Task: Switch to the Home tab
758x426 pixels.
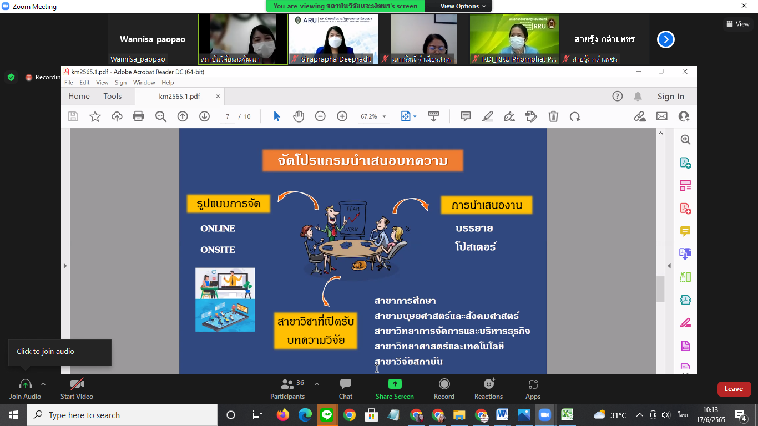Action: point(79,96)
